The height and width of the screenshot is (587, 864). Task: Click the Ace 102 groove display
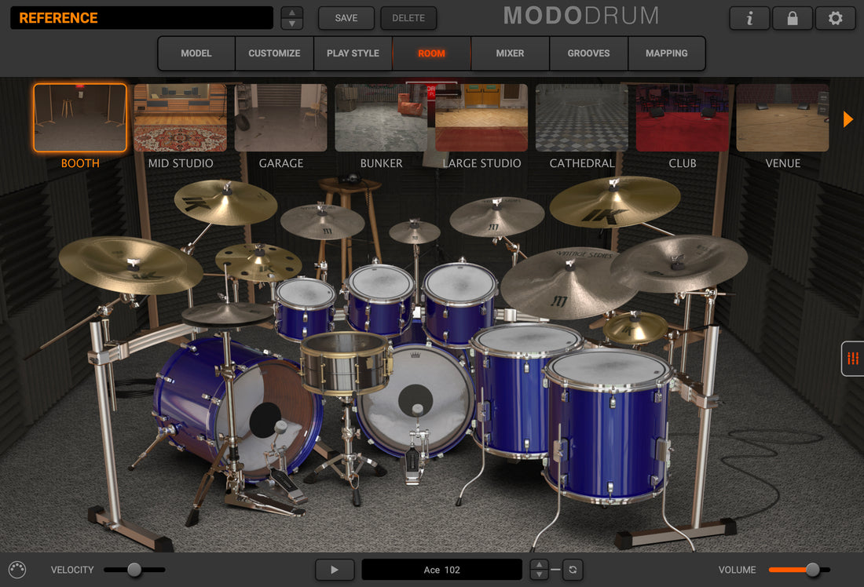click(442, 570)
